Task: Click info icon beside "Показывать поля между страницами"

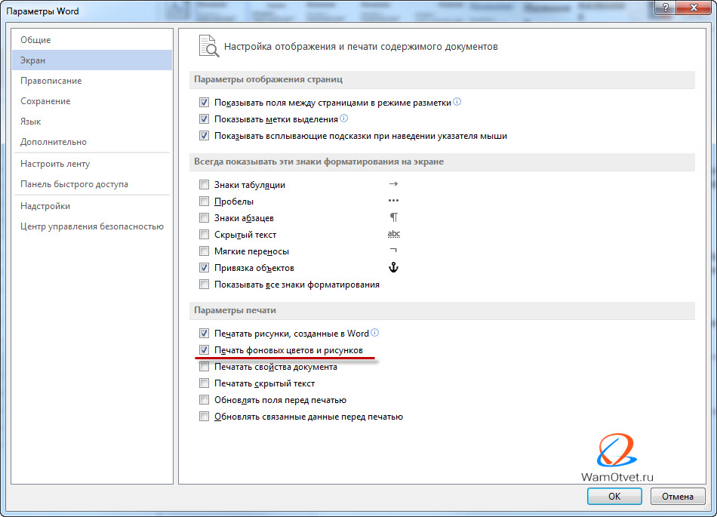Action: pos(457,102)
